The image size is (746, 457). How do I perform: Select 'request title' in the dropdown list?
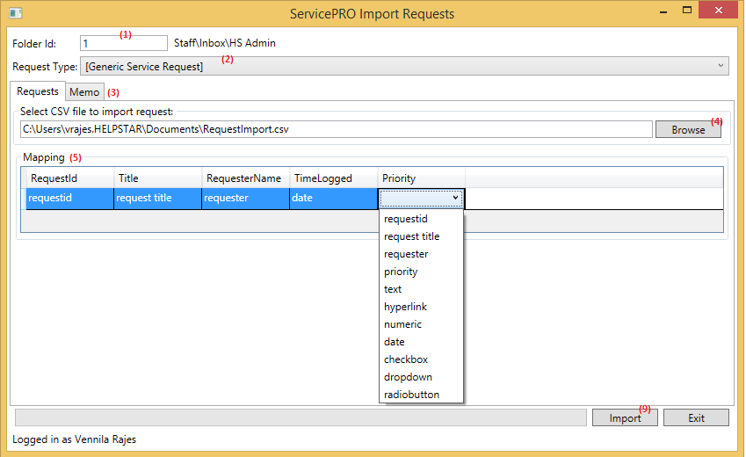[411, 236]
